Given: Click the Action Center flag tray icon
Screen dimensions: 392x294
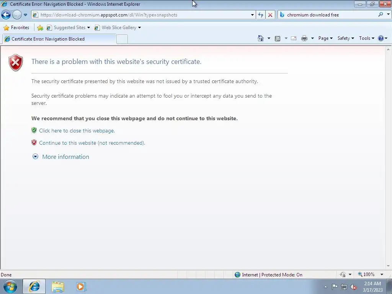Looking at the screenshot, I should click(335, 287).
